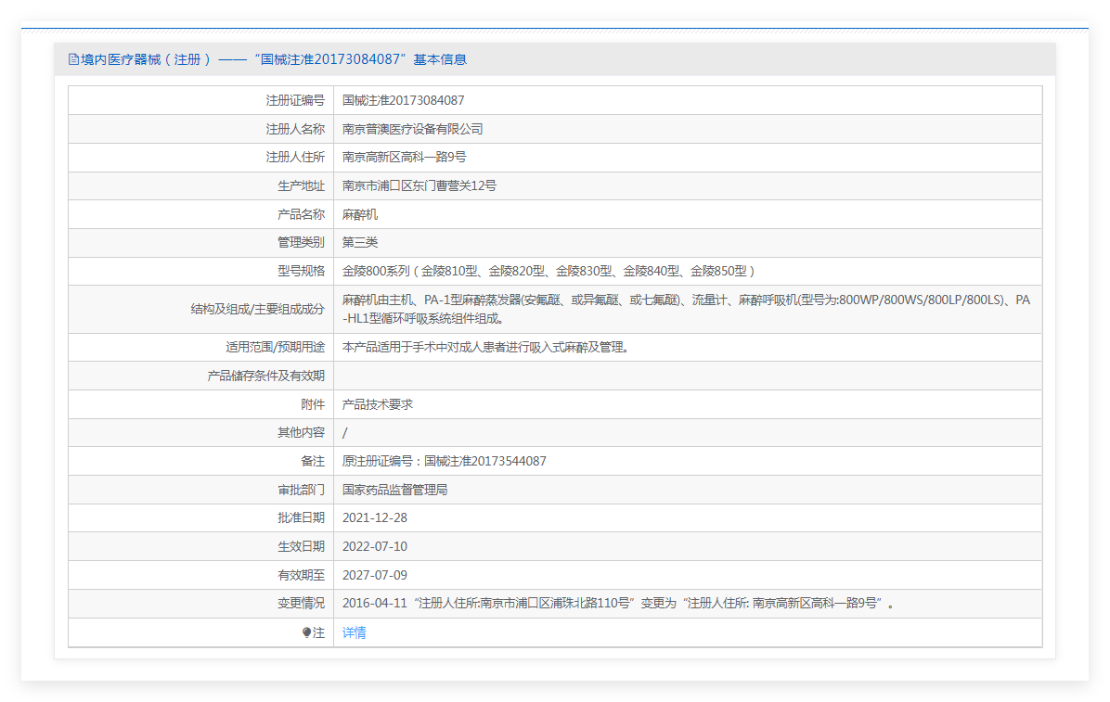
Task: Click the 注册证编号 row label
Action: 295,100
